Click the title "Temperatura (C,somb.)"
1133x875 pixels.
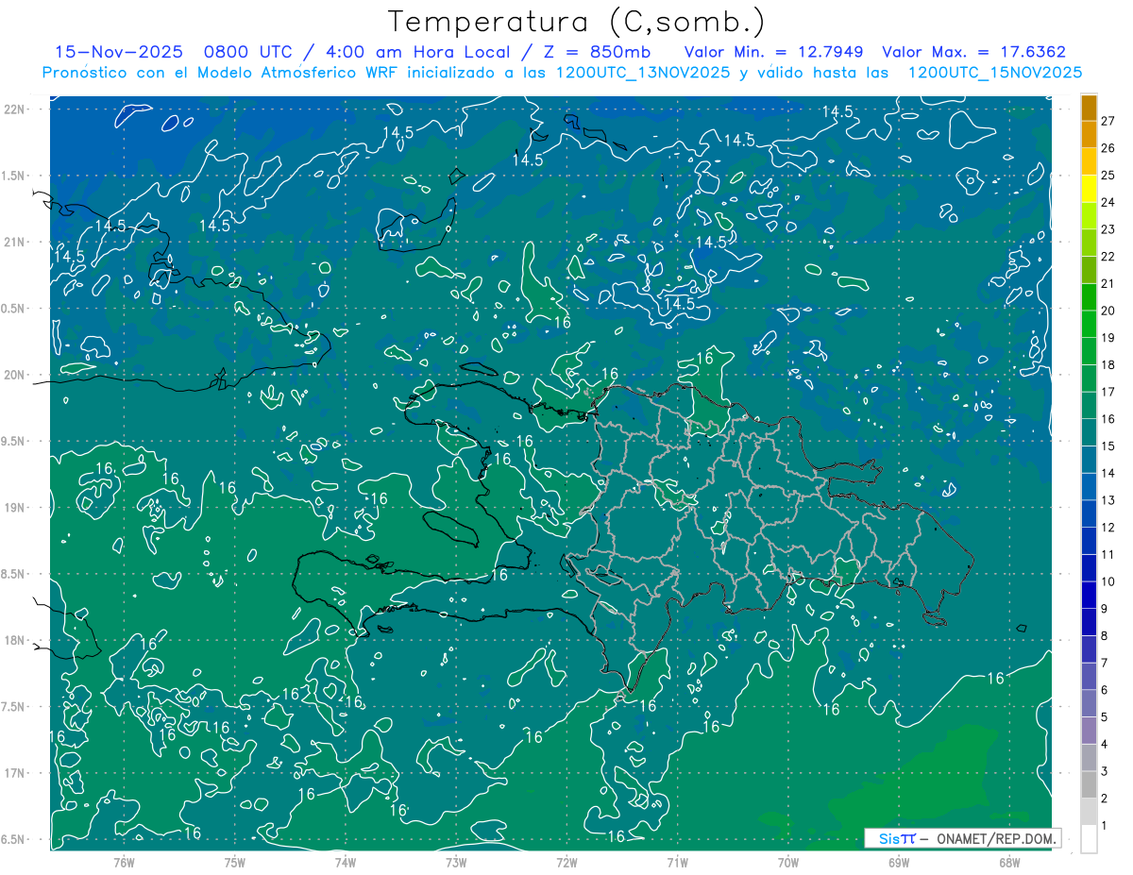[x=577, y=22]
